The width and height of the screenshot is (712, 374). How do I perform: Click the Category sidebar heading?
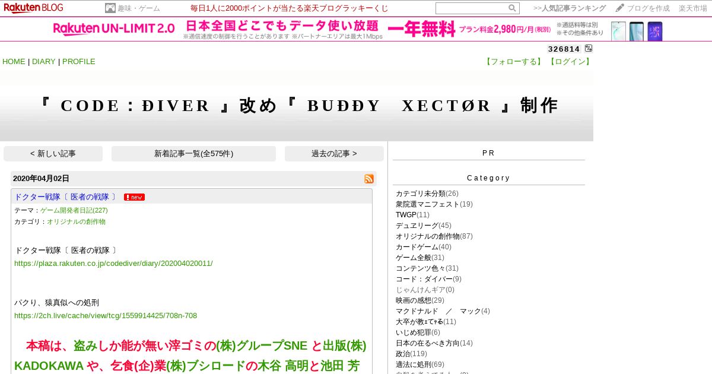489,178
